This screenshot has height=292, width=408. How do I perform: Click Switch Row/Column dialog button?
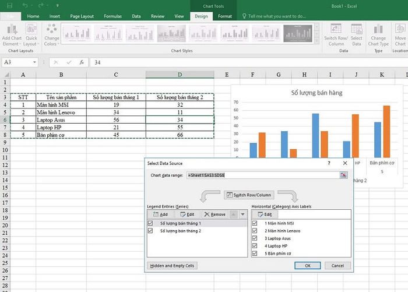click(249, 195)
